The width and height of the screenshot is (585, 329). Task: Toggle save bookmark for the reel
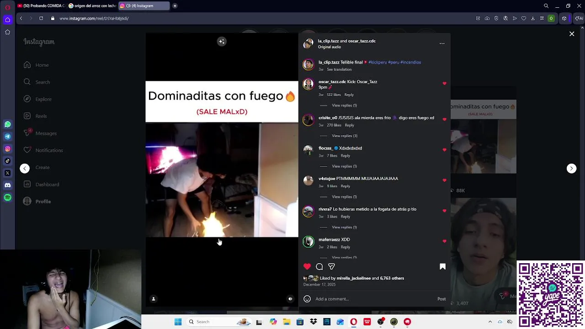click(x=442, y=267)
